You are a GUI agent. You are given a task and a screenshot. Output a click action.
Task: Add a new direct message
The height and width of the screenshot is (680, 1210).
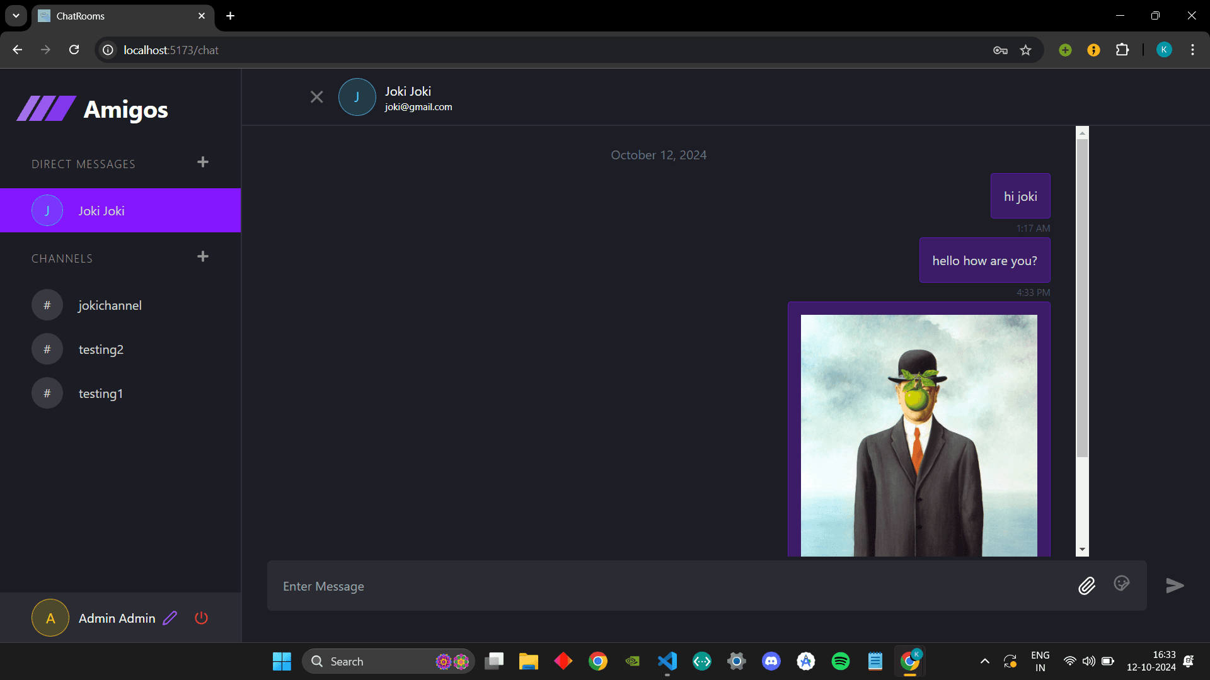(x=203, y=162)
